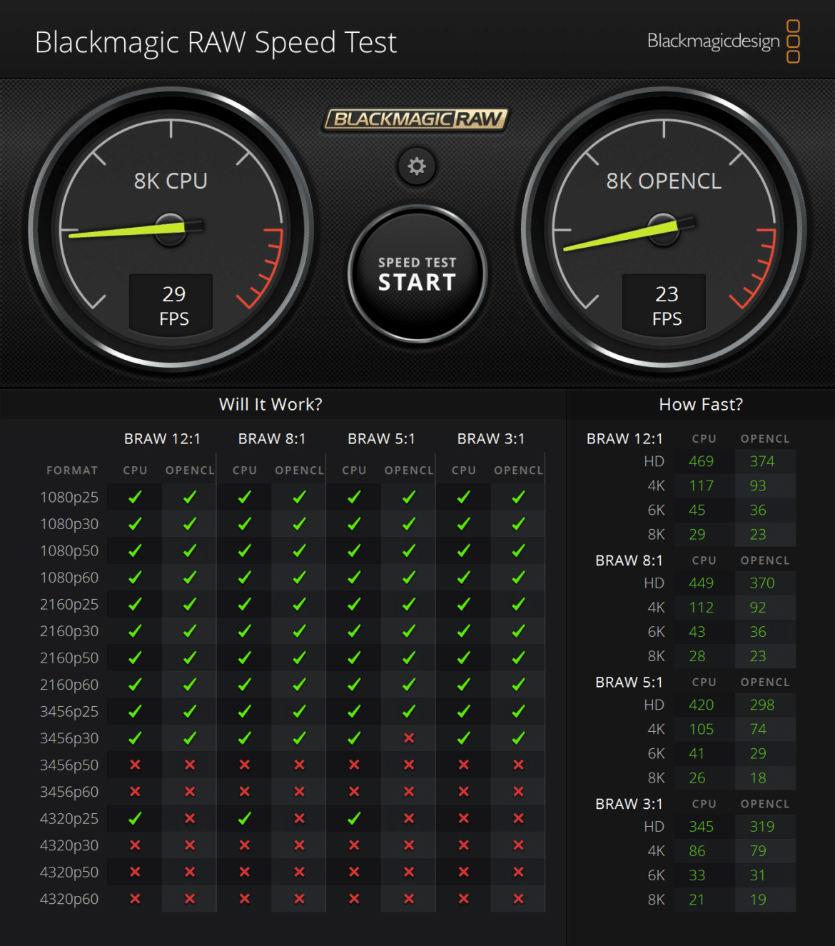835x946 pixels.
Task: Click the BRAW 12:1 column header in Will It Work
Action: [162, 438]
